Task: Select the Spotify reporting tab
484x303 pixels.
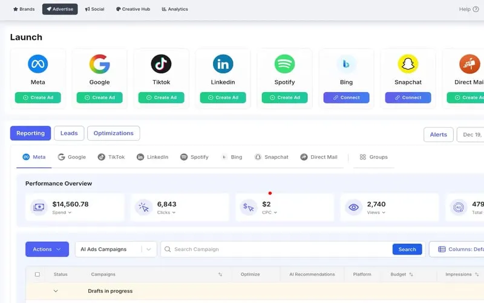Action: tap(194, 157)
